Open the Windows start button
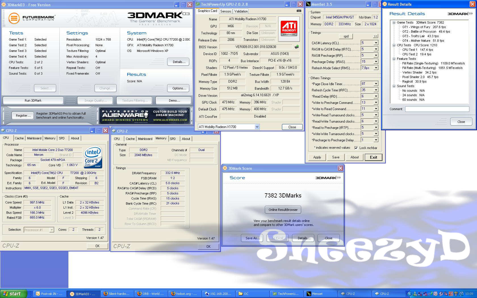 (x=14, y=294)
